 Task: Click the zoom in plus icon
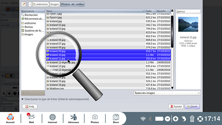(176, 119)
